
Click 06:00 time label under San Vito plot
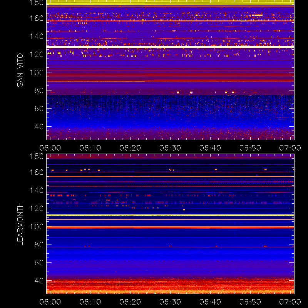[50, 148]
